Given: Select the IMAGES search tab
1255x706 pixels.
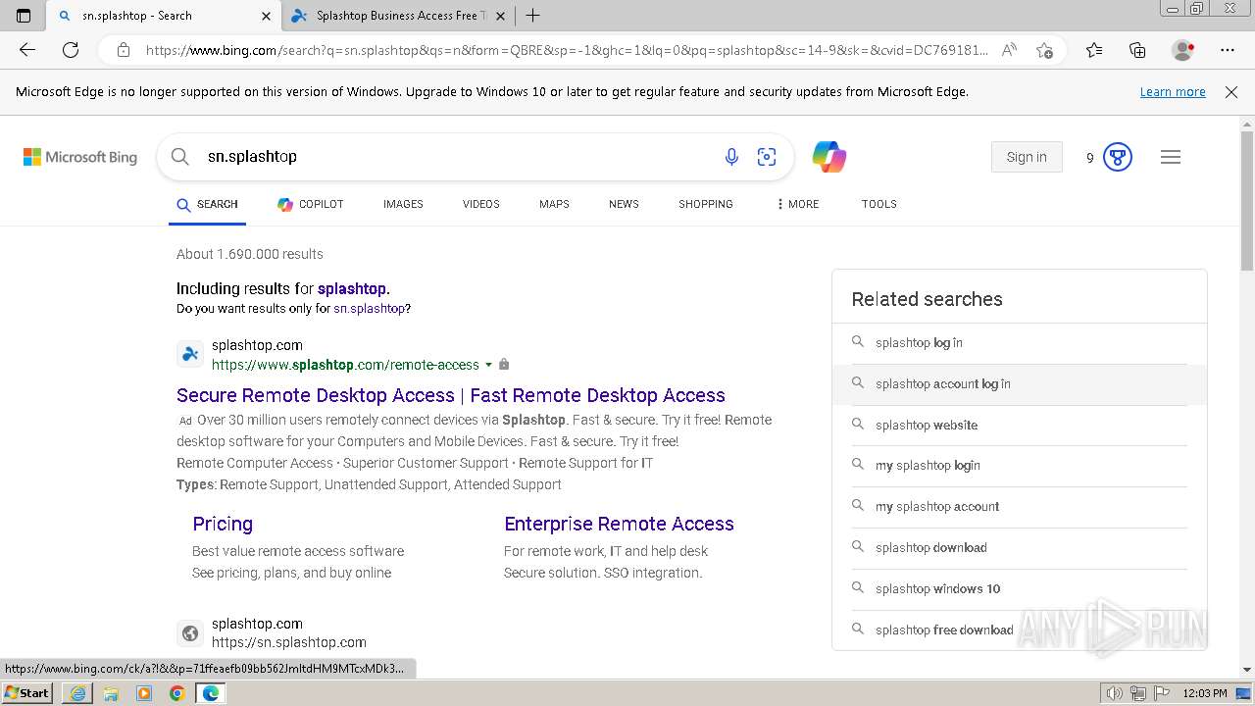Looking at the screenshot, I should pos(403,204).
